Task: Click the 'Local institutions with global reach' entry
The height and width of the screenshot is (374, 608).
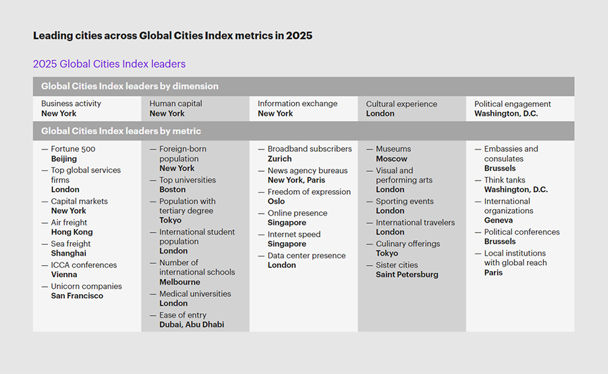Action: coord(515,258)
